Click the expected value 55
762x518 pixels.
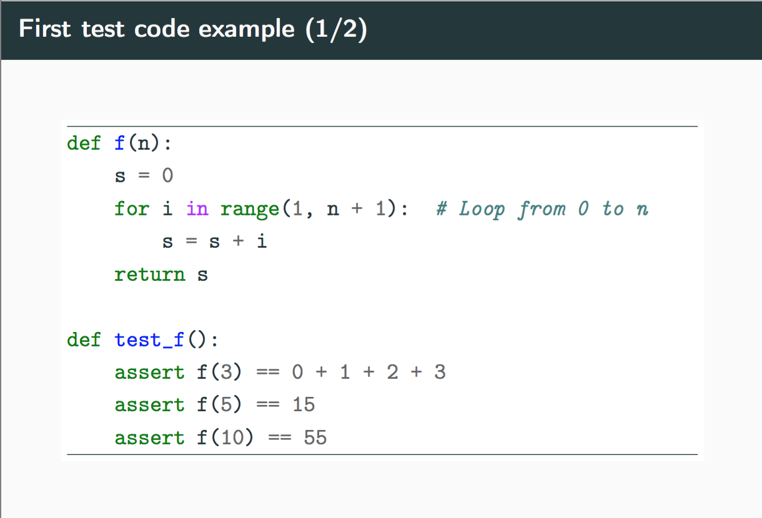tap(315, 438)
